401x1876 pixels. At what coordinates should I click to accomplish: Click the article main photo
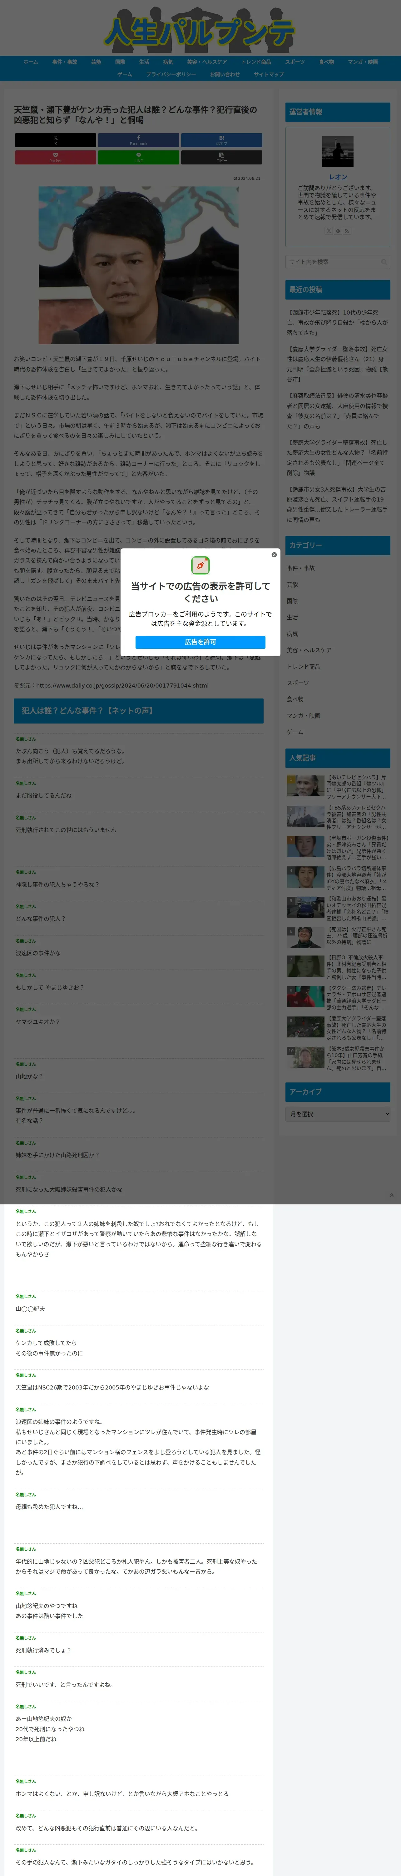click(138, 265)
